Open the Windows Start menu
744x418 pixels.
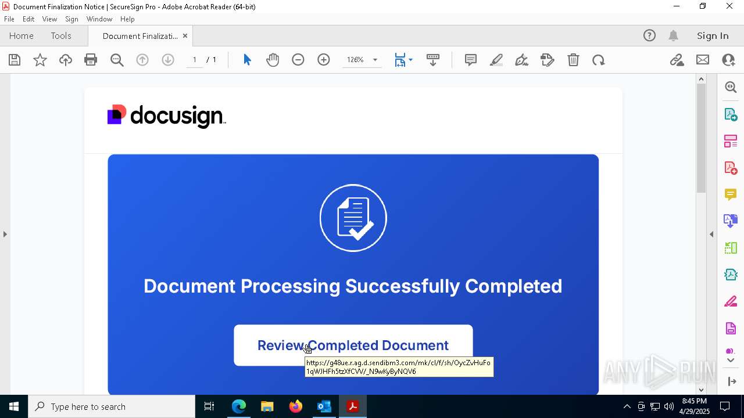(x=14, y=406)
